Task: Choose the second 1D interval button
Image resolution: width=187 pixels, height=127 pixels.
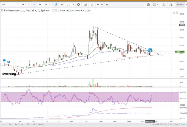Action: [46, 4]
